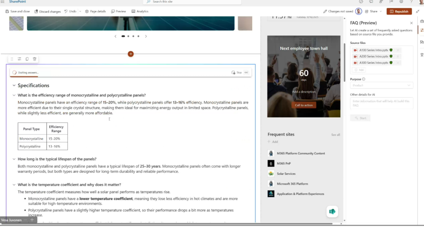Click Add a description on countdown

(304, 92)
